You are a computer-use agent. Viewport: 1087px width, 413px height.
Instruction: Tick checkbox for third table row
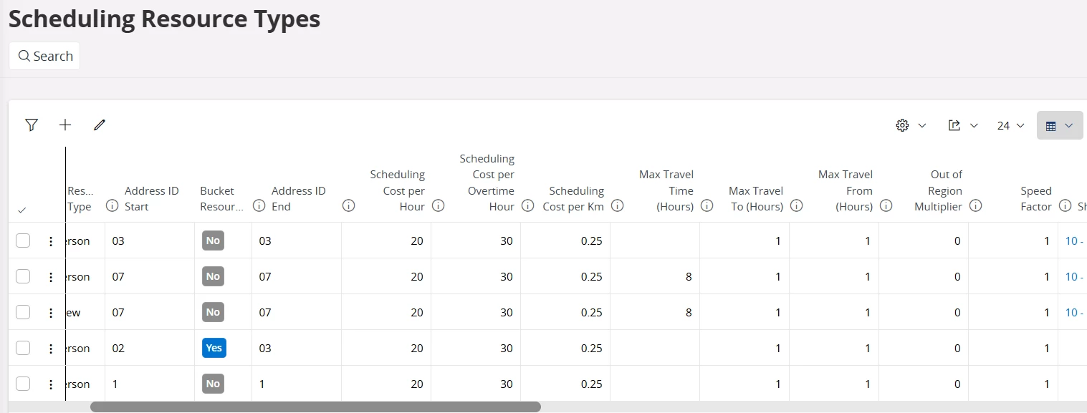click(x=23, y=312)
